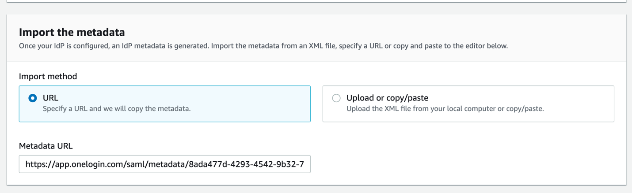Click the "Import method" label
The height and width of the screenshot is (193, 632).
[48, 76]
